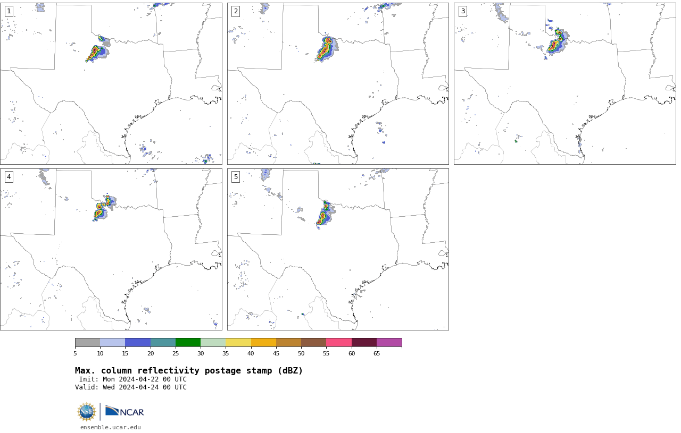Image resolution: width=681 pixels, height=433 pixels.
Task: Click the panel number 1 label box
Action: 9,11
